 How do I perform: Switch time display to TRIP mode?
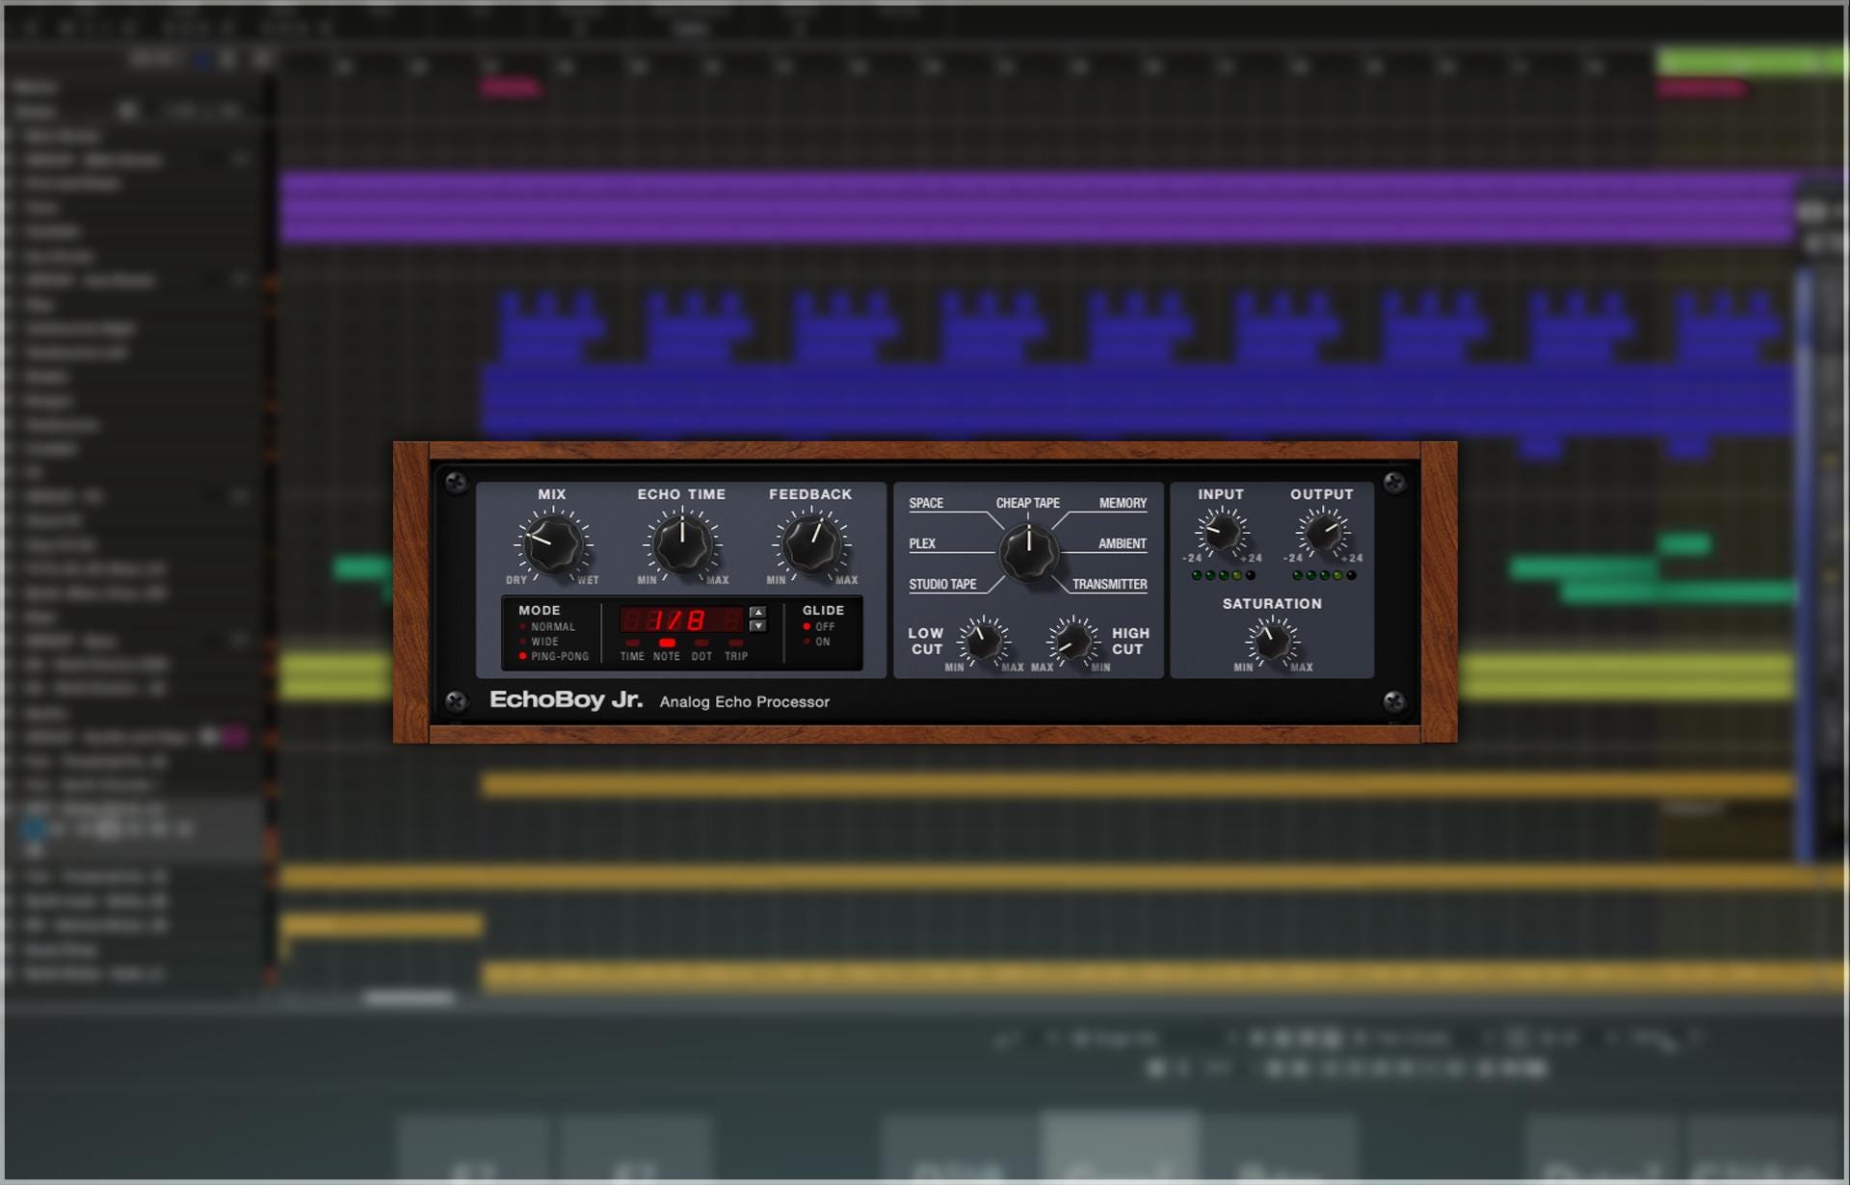point(736,650)
